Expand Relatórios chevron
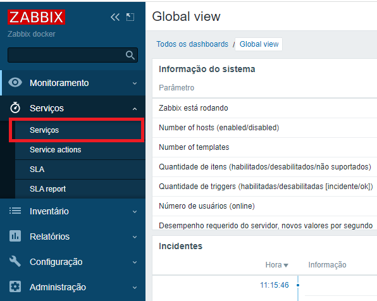The image size is (377, 301). (x=135, y=237)
